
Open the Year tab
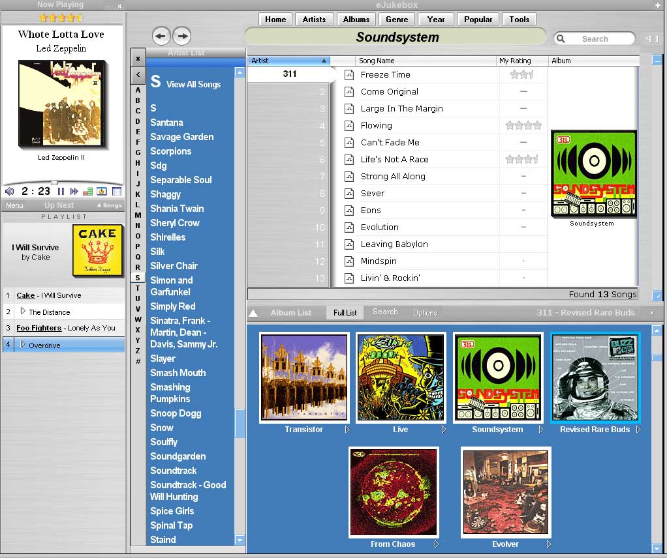click(x=436, y=20)
